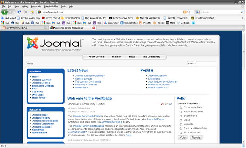Click the Joomla search box
246x148 pixels.
point(202,63)
